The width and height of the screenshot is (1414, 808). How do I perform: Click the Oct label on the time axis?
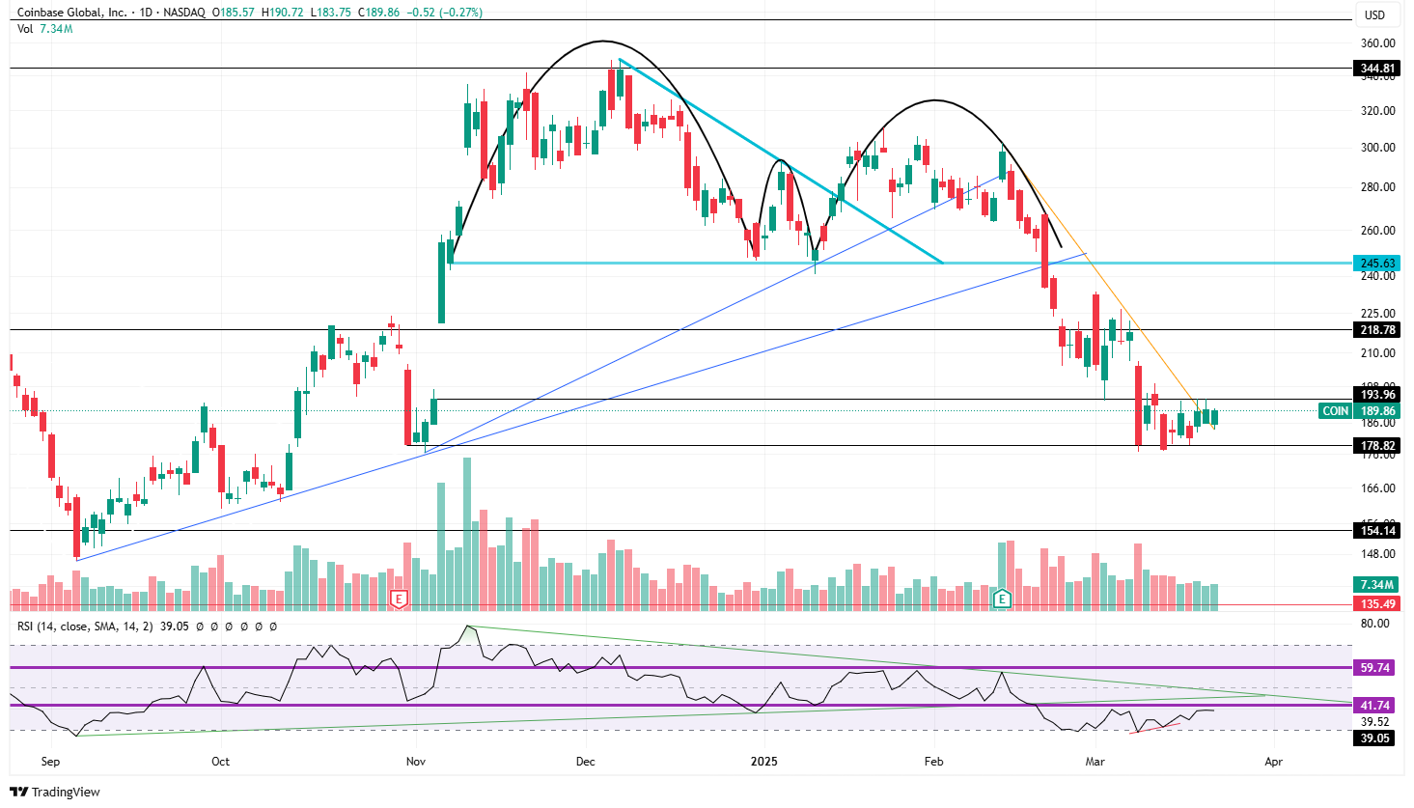(220, 762)
